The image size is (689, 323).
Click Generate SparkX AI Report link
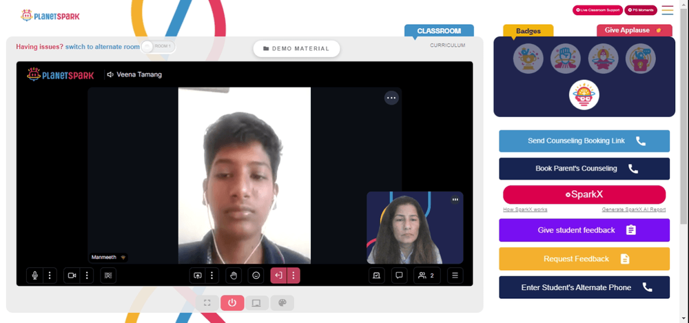(x=634, y=209)
